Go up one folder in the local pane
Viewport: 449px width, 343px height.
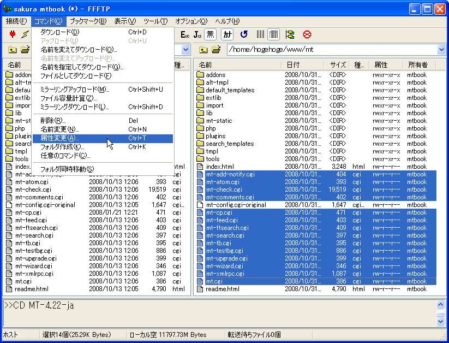13,50
